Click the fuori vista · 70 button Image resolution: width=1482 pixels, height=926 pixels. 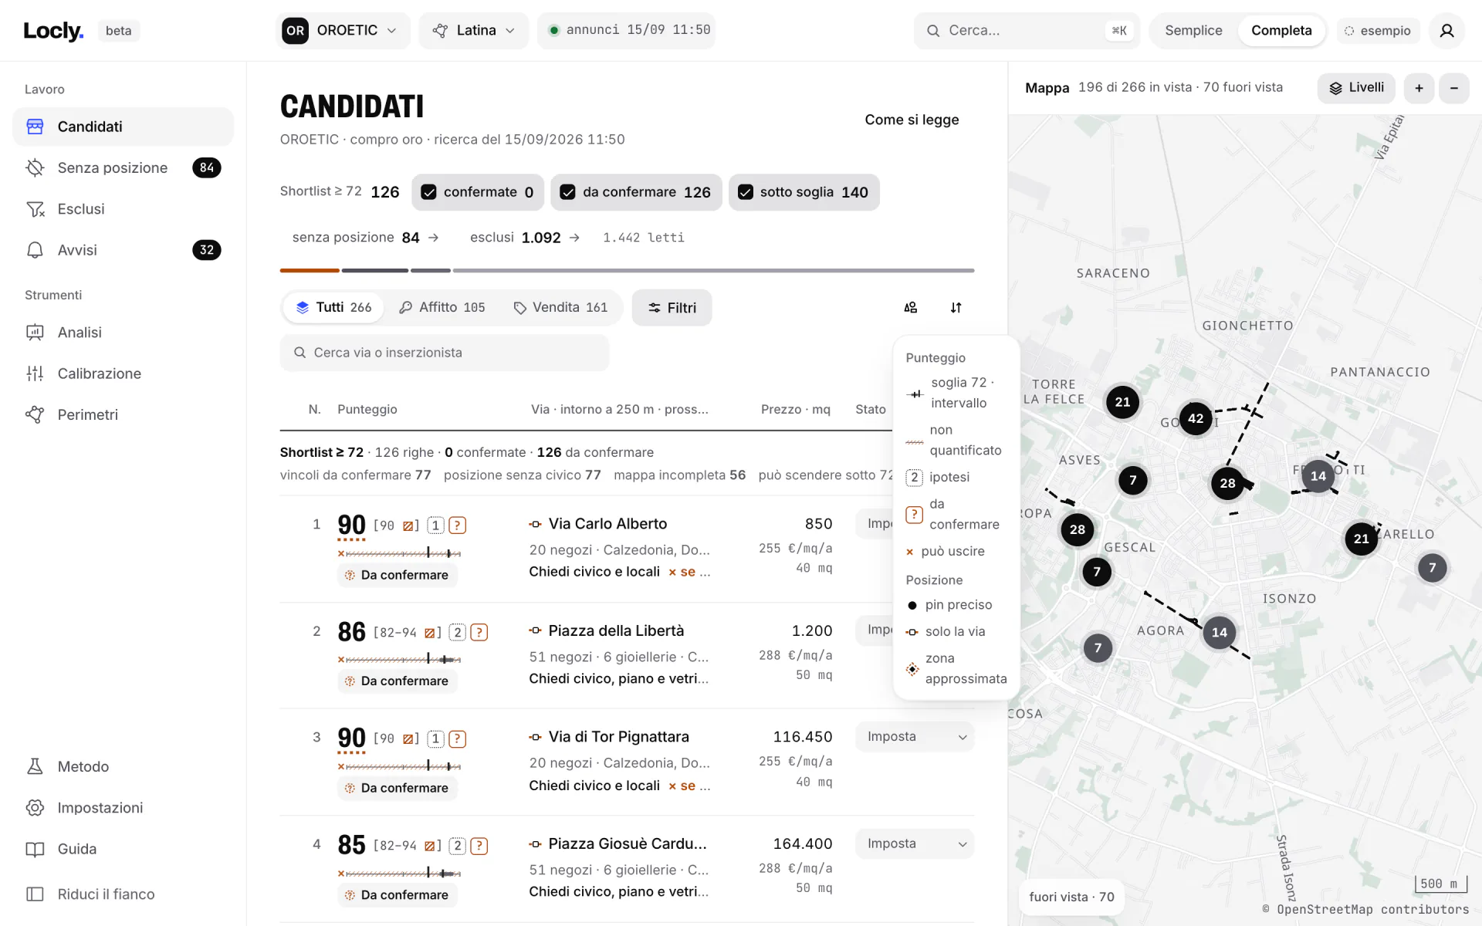pyautogui.click(x=1071, y=897)
